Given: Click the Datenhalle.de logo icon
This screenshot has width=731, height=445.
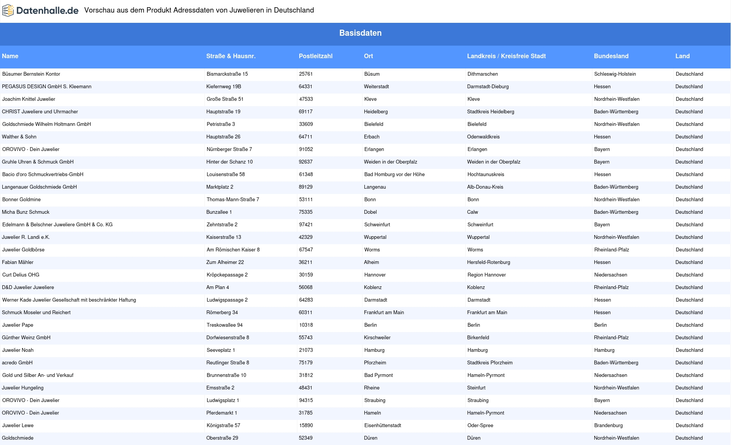Looking at the screenshot, I should (x=8, y=11).
